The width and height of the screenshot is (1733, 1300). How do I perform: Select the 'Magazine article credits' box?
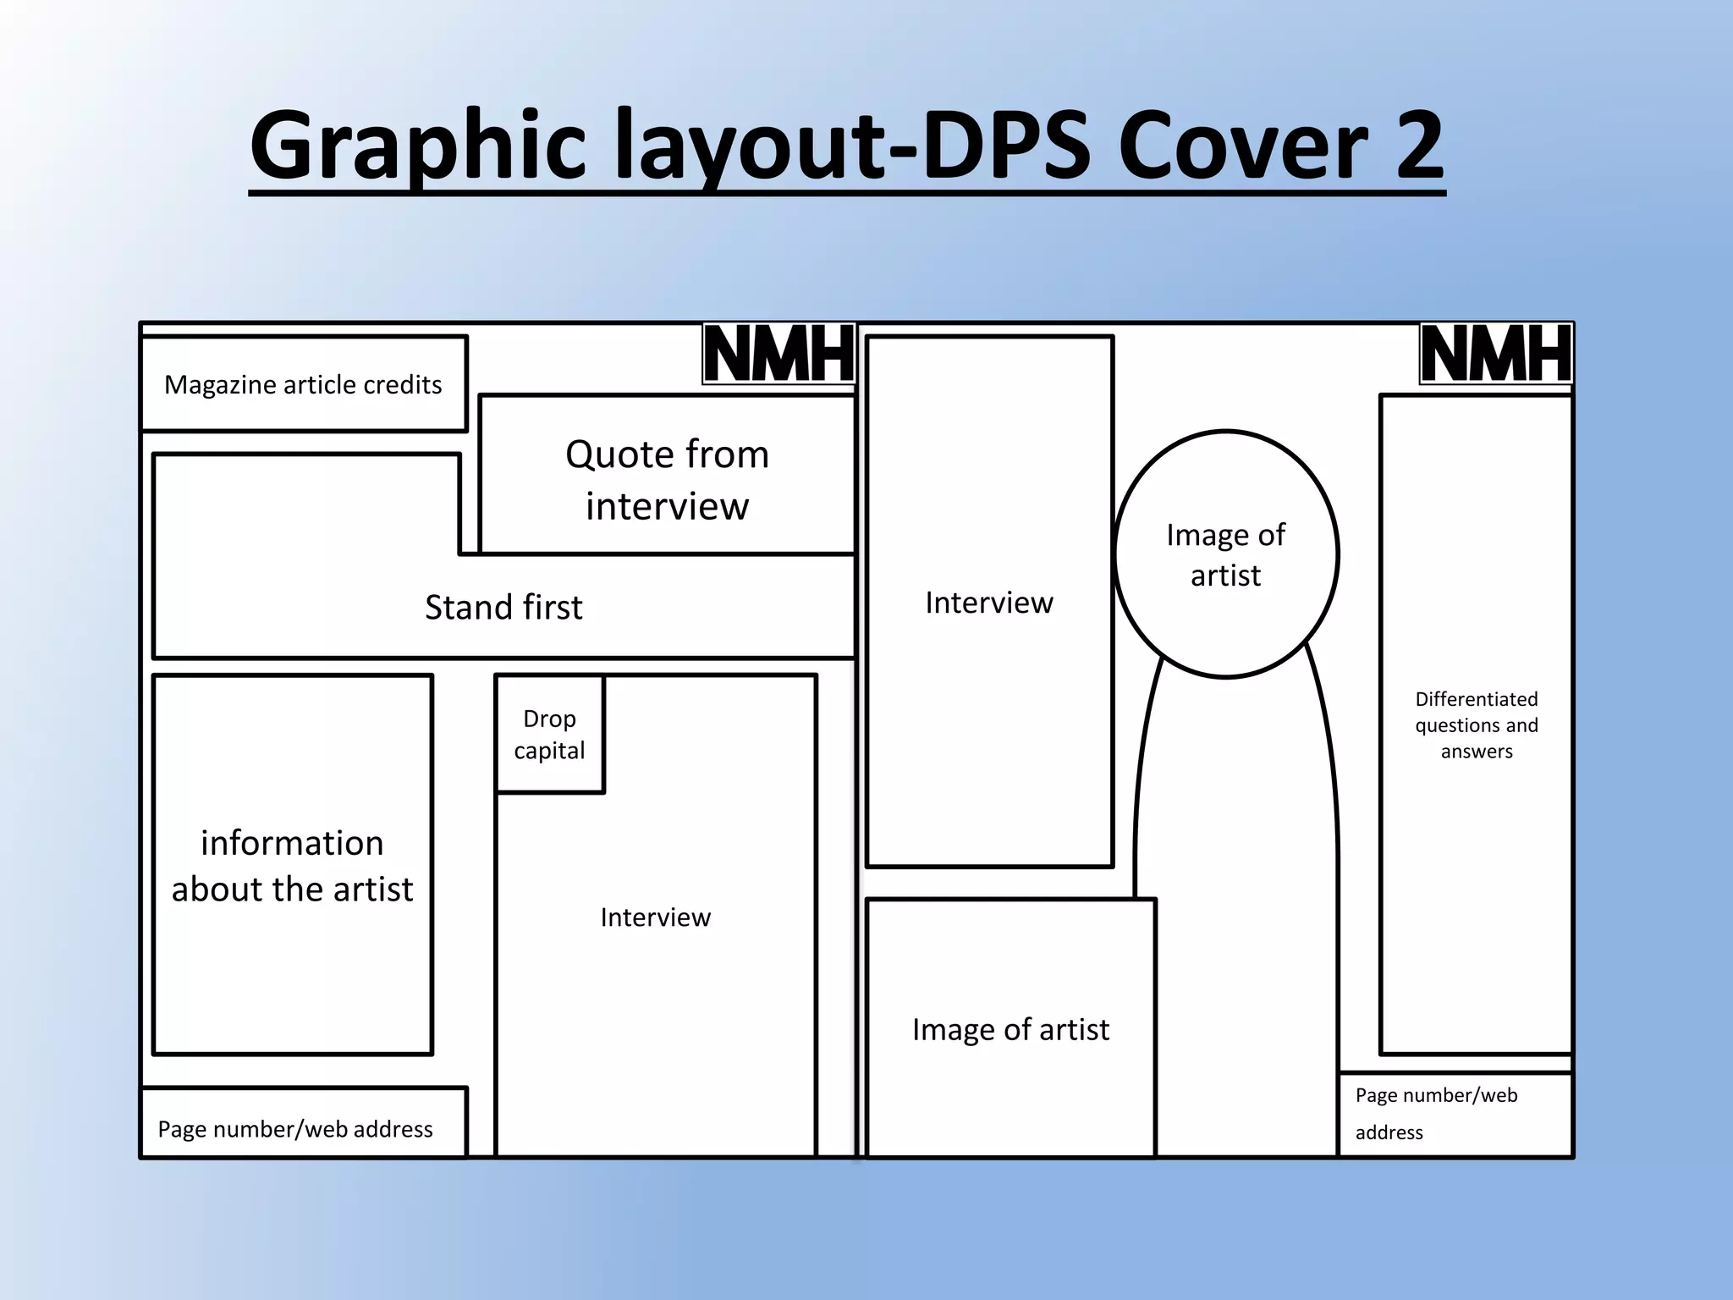(x=304, y=384)
